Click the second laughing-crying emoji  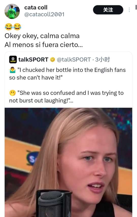click(x=17, y=27)
